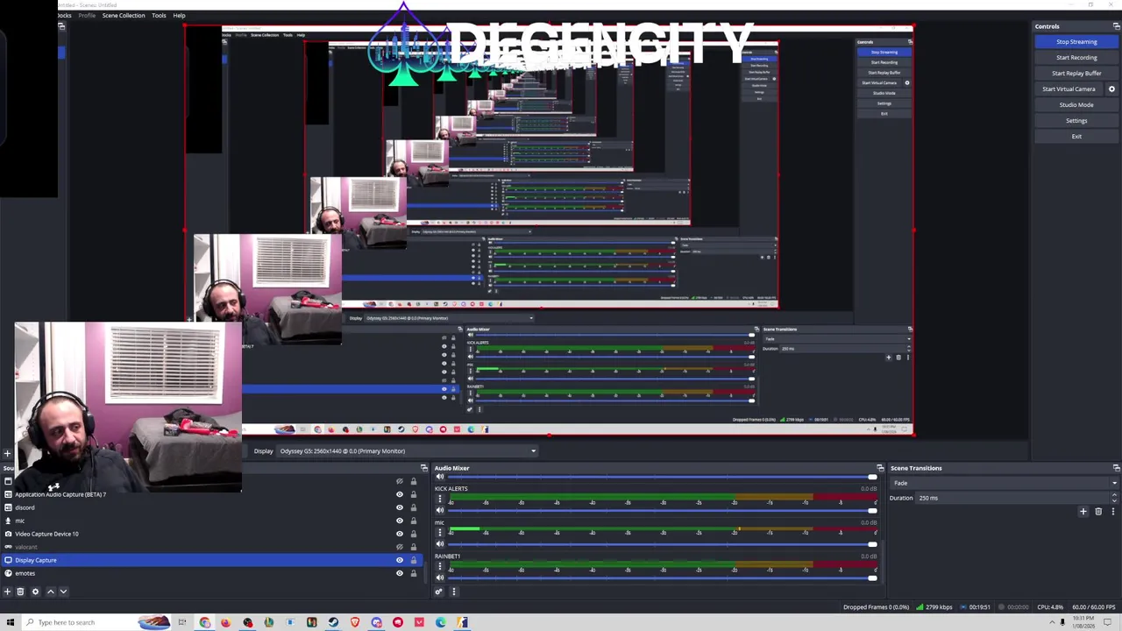
Task: Toggle visibility of the mic source
Action: (400, 521)
